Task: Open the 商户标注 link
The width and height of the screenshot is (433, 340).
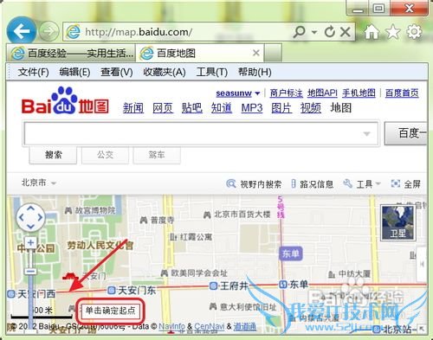Action: point(286,93)
